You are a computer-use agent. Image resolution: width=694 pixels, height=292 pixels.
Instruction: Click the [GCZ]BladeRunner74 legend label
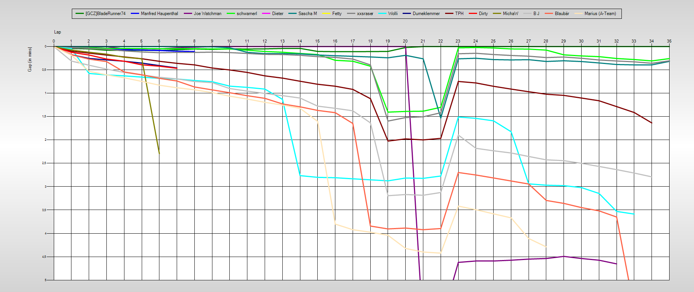(105, 14)
